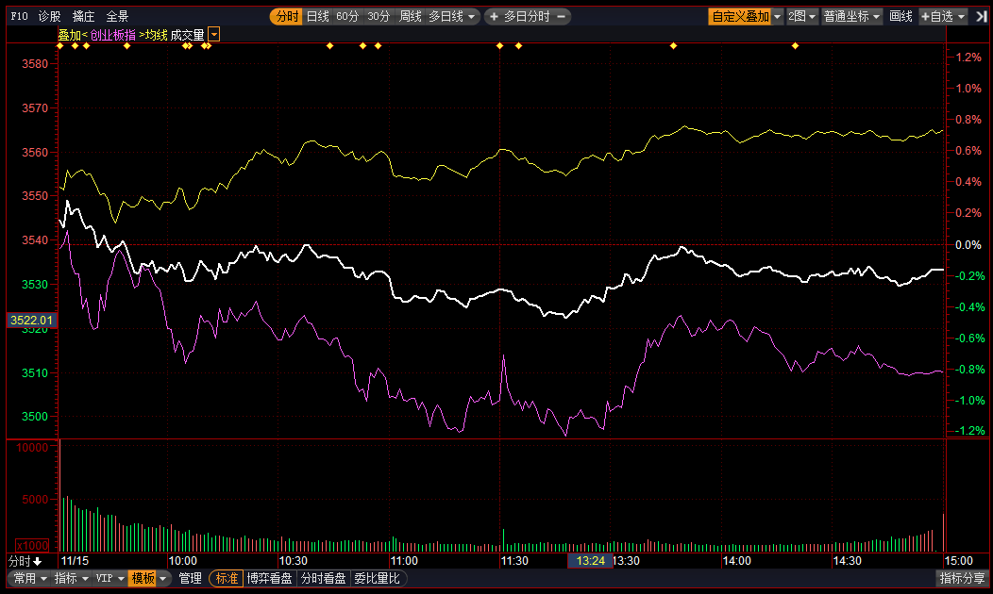
Task: Switch to the 博弈看盘 tab
Action: pyautogui.click(x=270, y=578)
